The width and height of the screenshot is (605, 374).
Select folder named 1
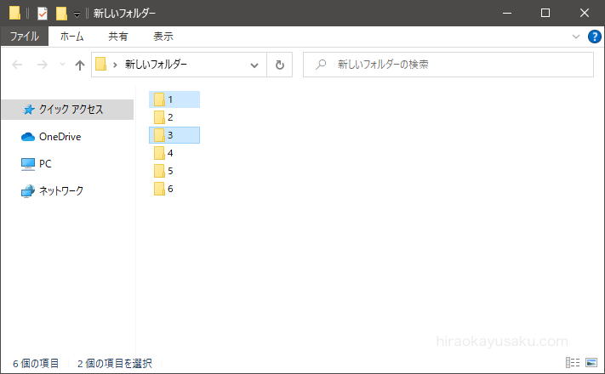point(174,99)
